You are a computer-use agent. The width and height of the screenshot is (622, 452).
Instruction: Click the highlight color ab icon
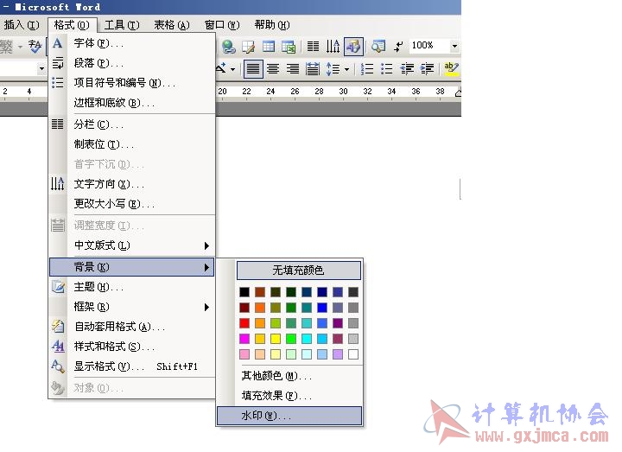[x=452, y=69]
